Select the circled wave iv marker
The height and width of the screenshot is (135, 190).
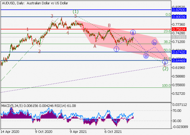point(154,42)
